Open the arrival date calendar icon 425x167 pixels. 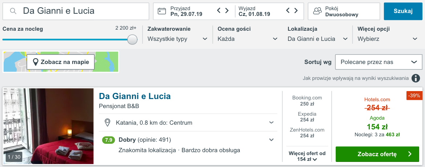[x=162, y=11]
